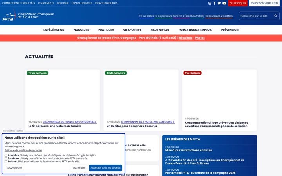Click the Fondation Viser Juste button
Viewport: 282px width, 176px height.
coord(264,3)
